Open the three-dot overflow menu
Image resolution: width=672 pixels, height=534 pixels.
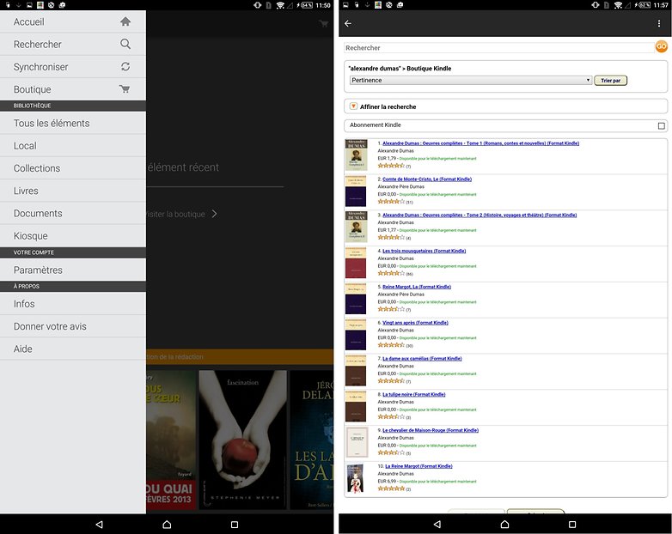click(x=659, y=23)
